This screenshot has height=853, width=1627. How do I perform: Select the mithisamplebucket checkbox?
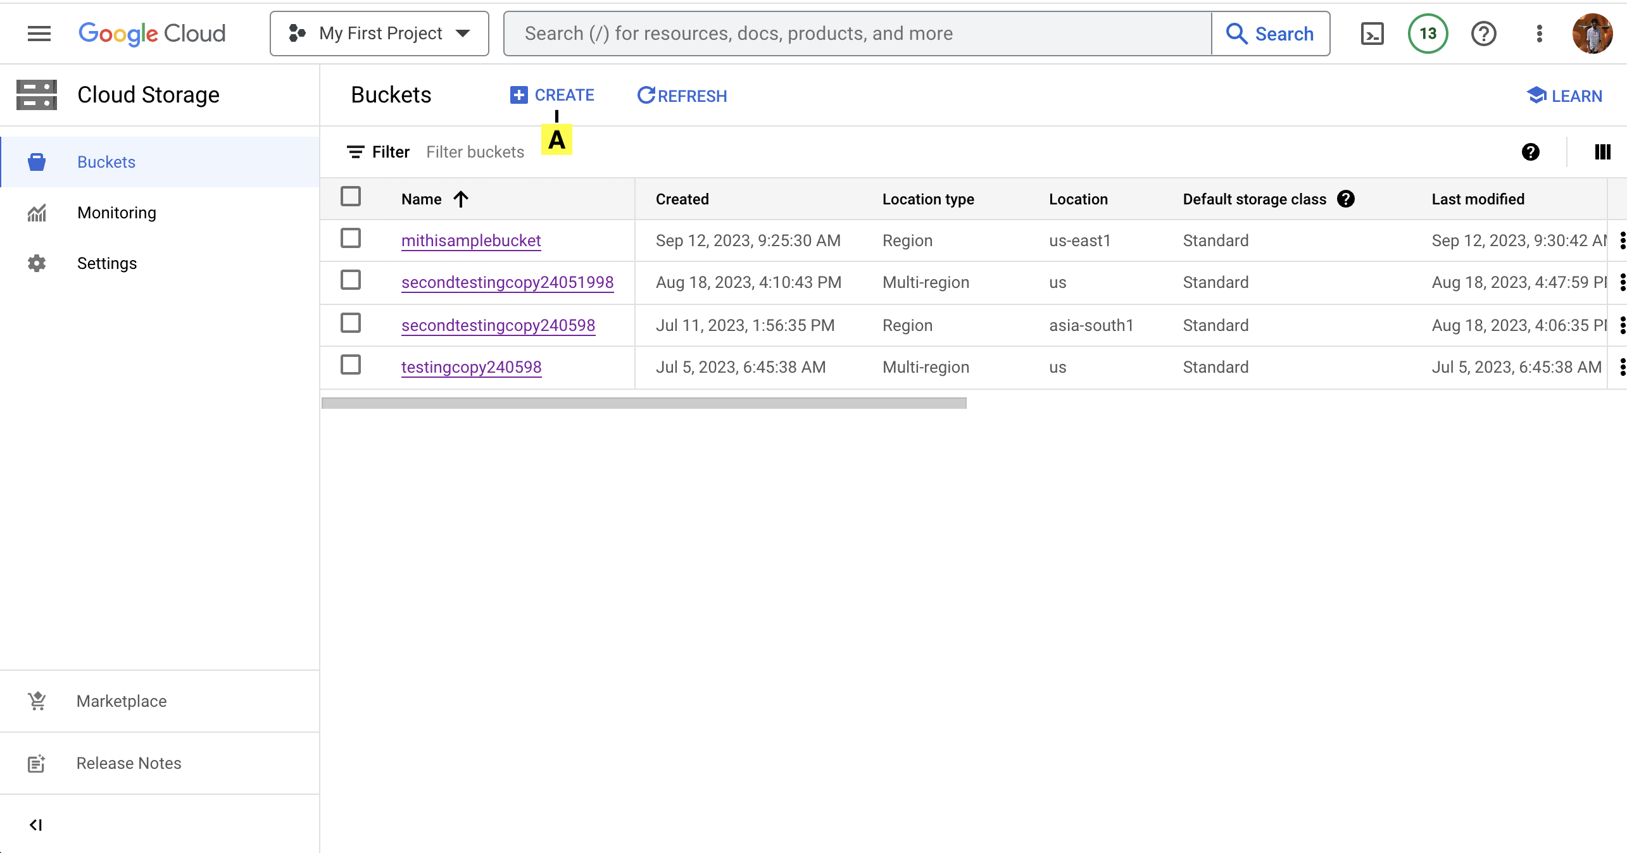pos(351,239)
